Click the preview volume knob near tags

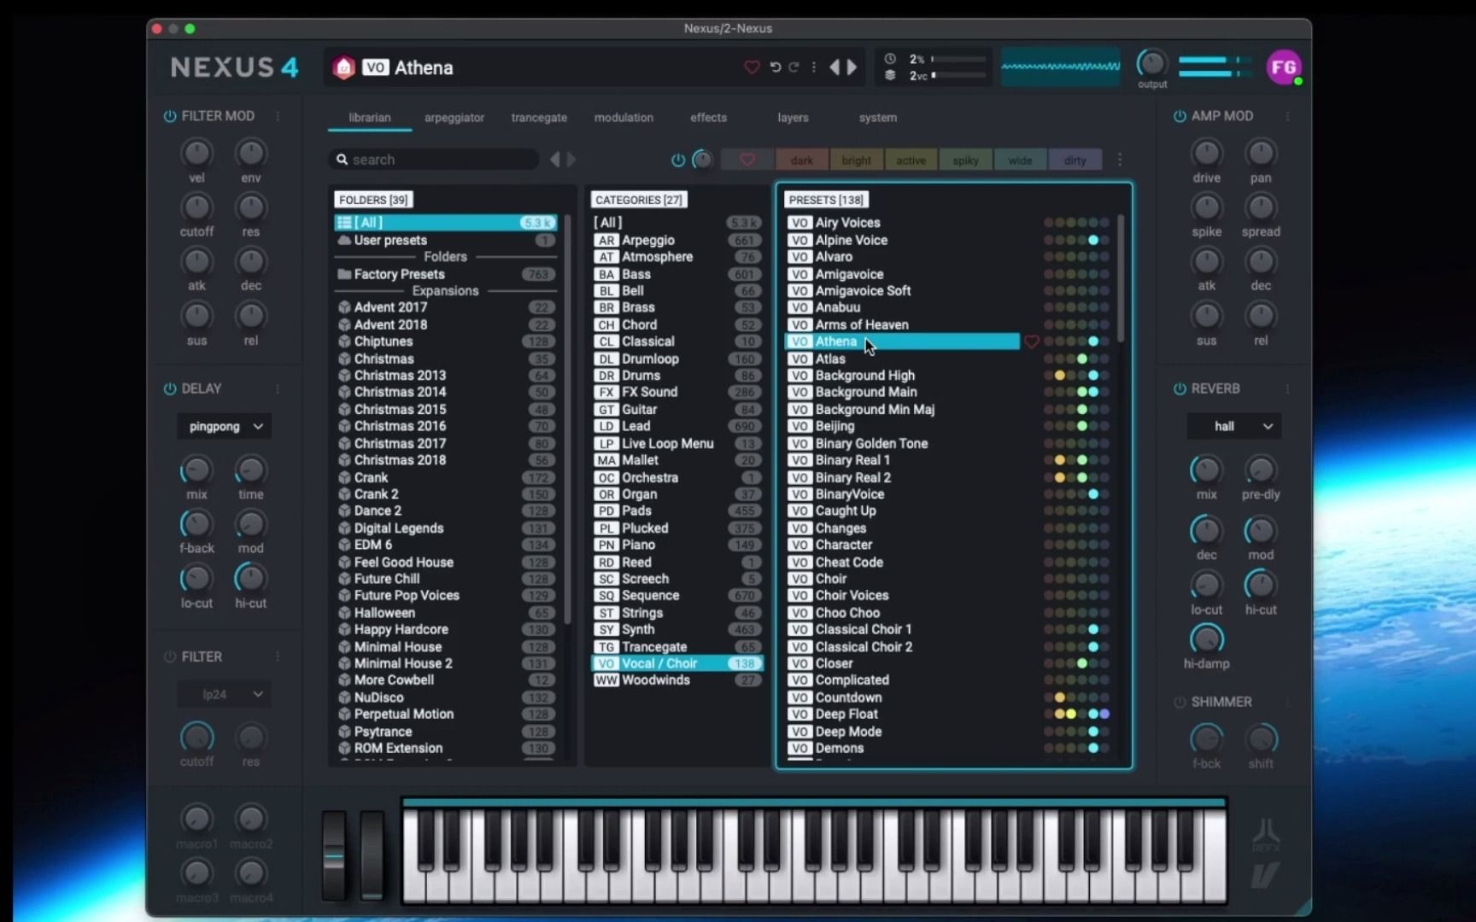(702, 160)
